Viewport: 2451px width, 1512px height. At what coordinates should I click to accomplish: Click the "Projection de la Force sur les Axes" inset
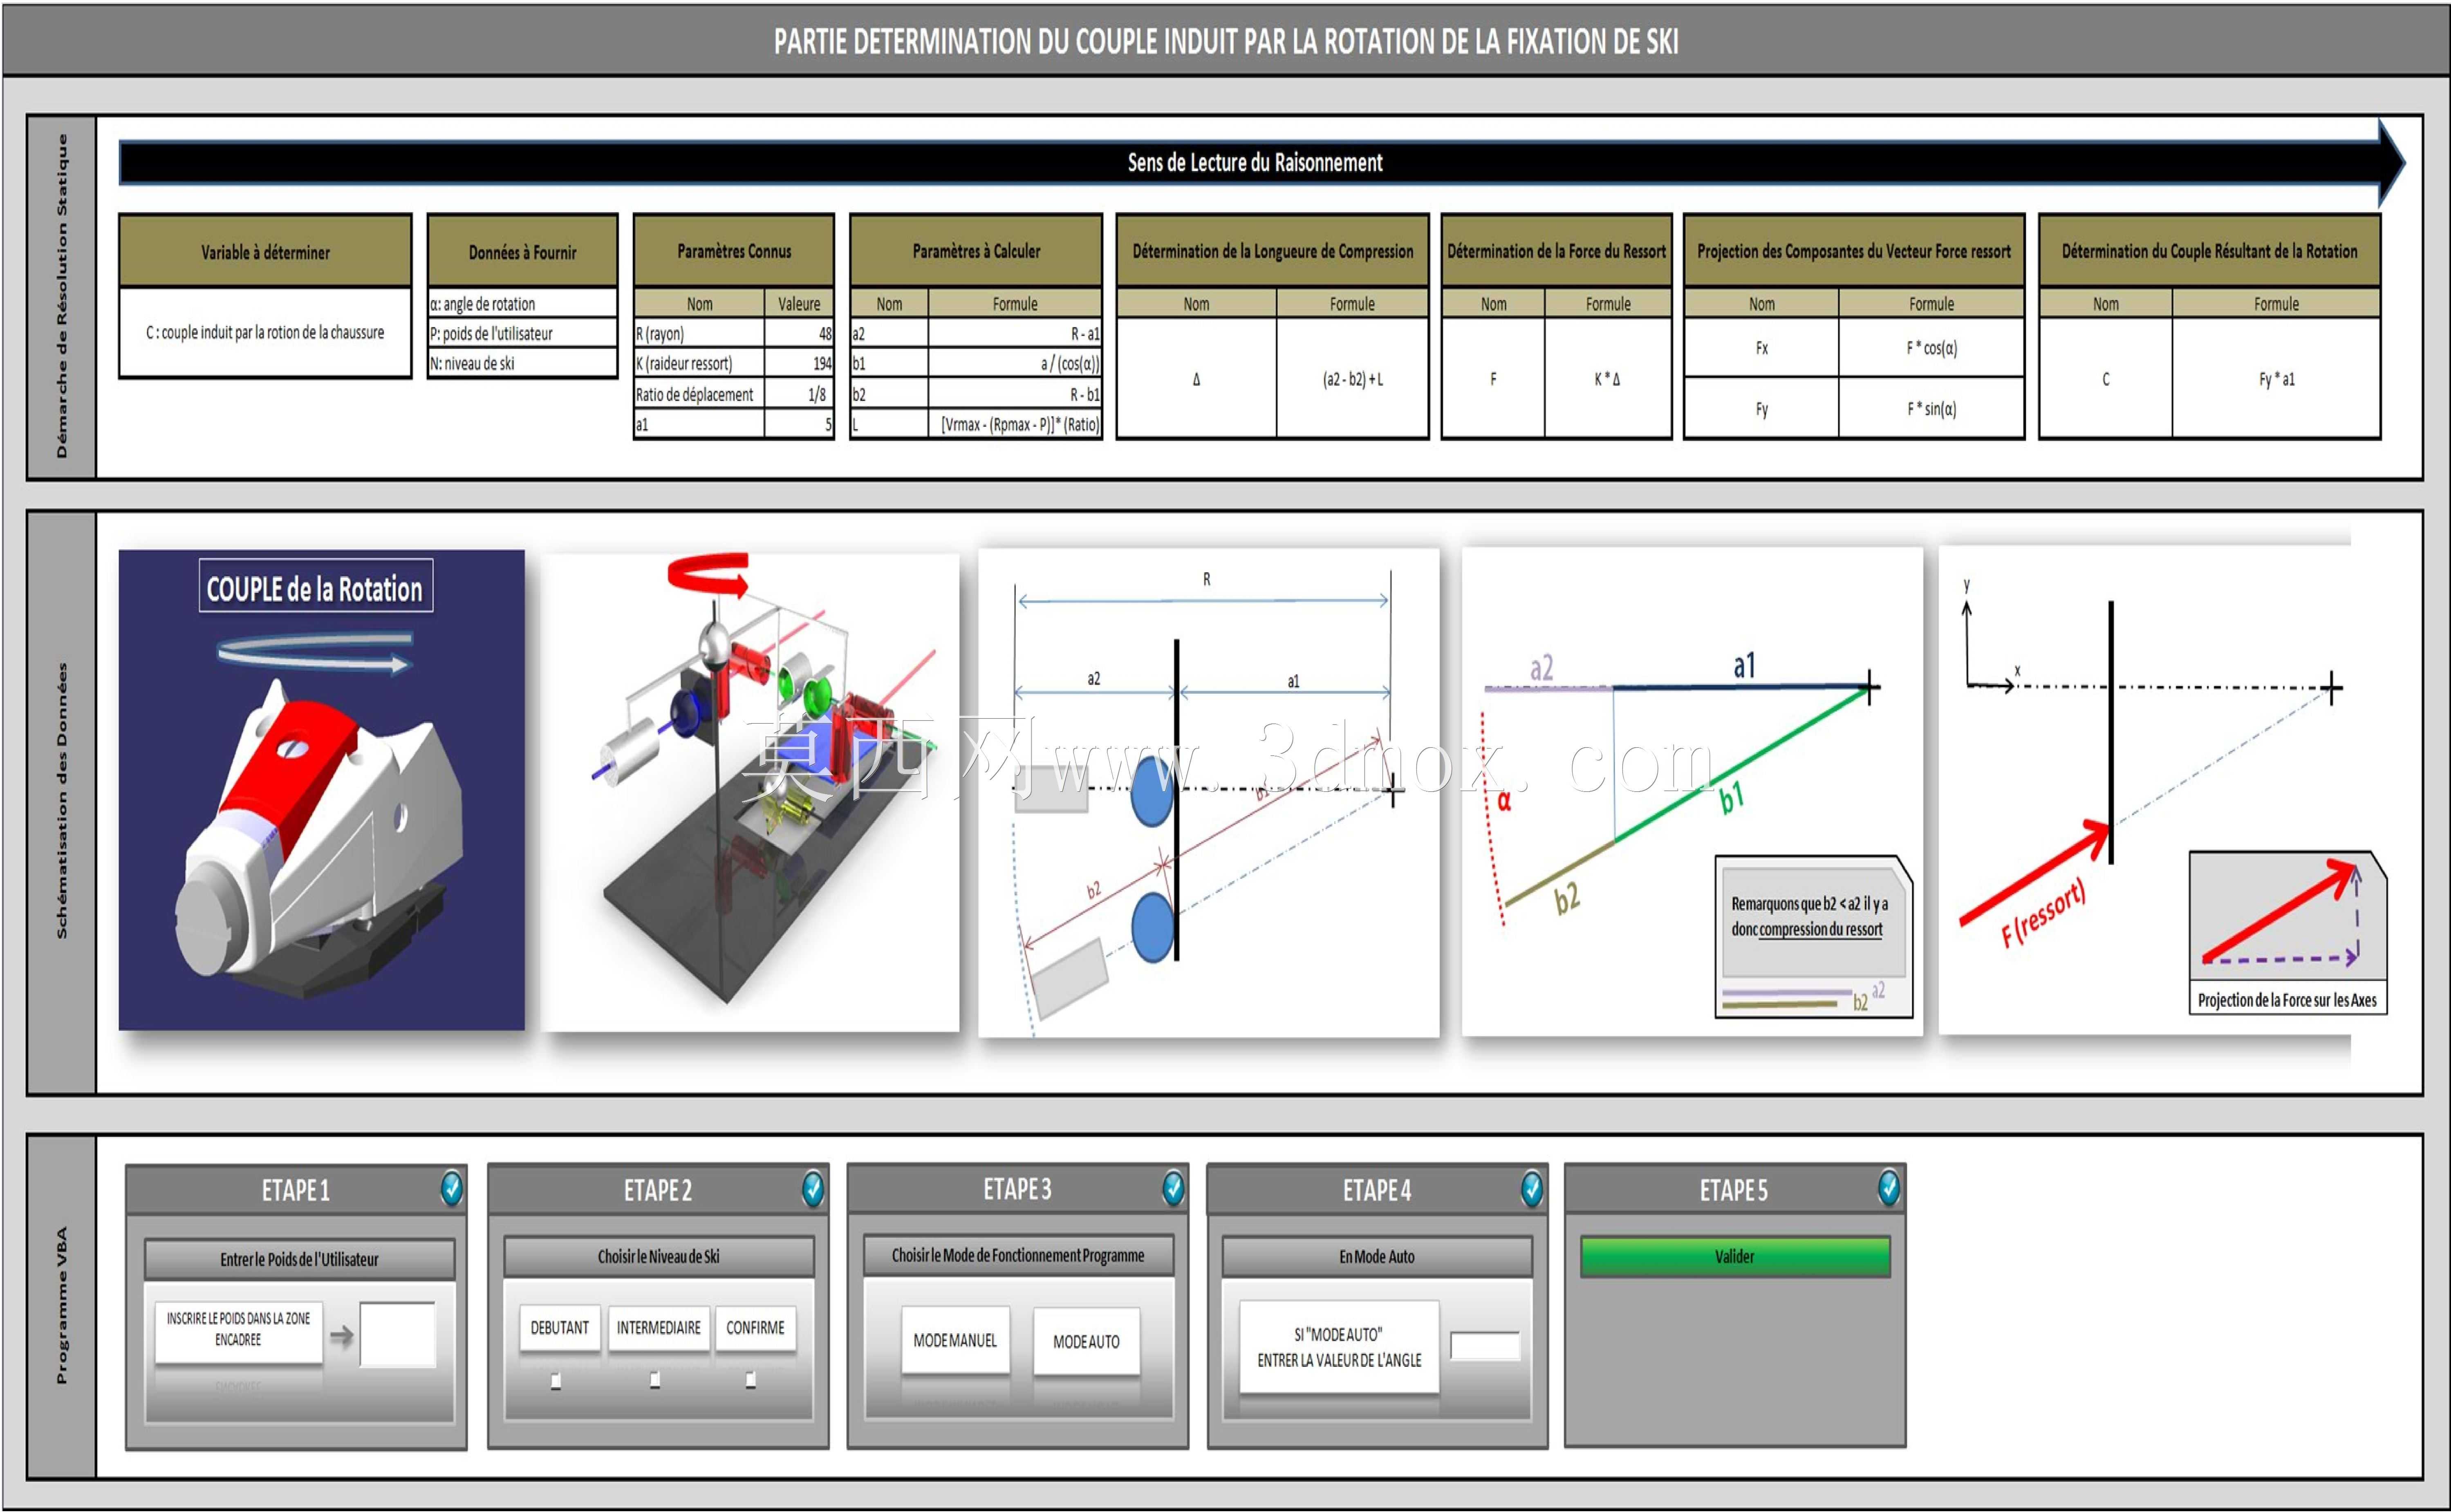point(2288,934)
